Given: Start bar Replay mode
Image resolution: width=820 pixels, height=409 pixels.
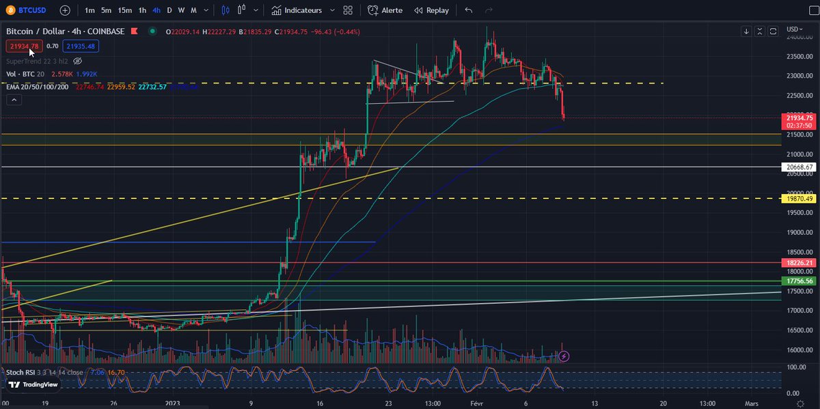Looking at the screenshot, I should pos(430,10).
